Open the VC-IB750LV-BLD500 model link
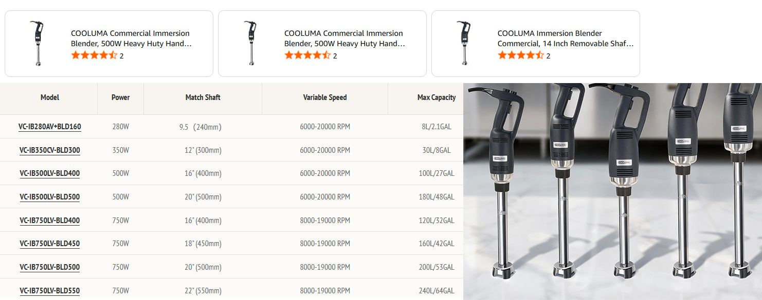The width and height of the screenshot is (762, 300). pos(50,267)
